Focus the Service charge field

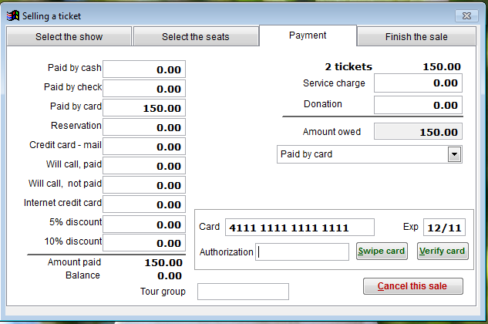pyautogui.click(x=418, y=83)
